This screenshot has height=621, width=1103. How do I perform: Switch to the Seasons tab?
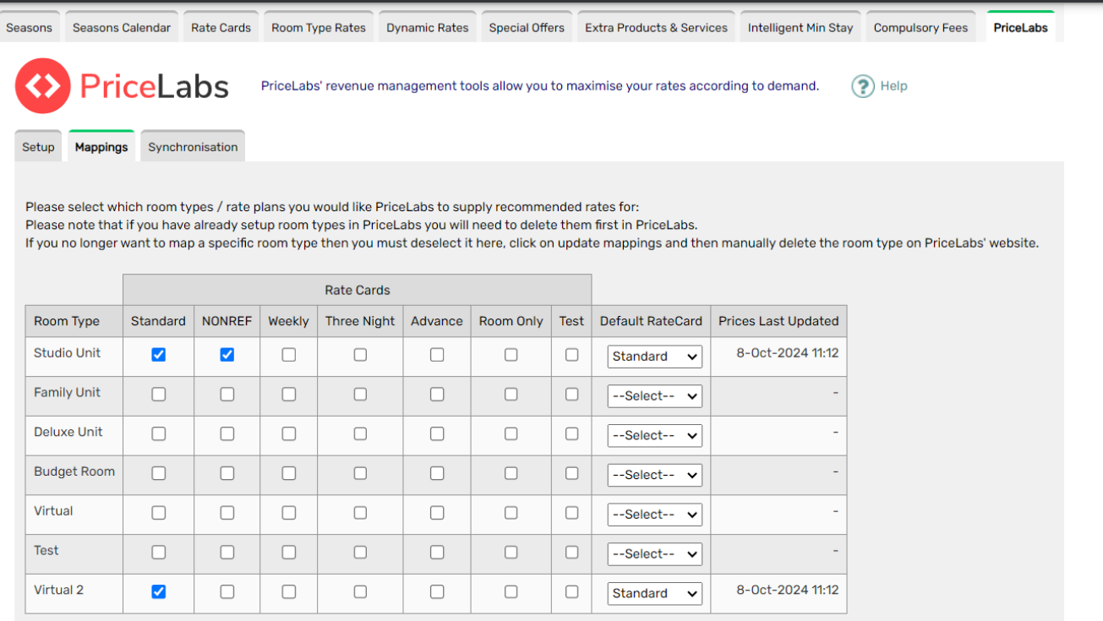click(x=30, y=27)
